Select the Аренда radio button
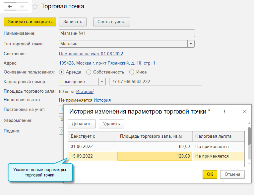 click(61, 72)
